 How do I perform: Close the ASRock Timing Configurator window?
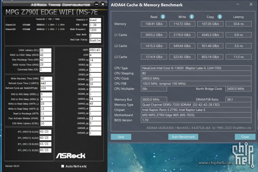[103, 4]
